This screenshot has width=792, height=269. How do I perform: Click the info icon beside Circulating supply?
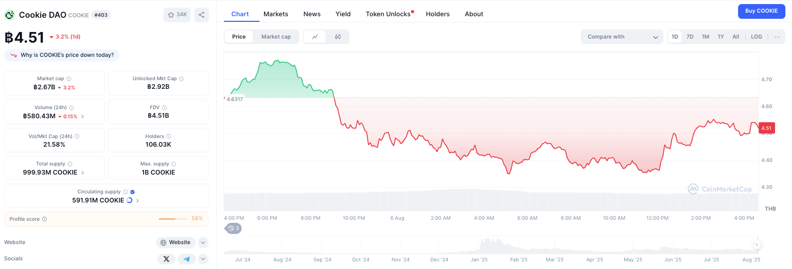(126, 192)
